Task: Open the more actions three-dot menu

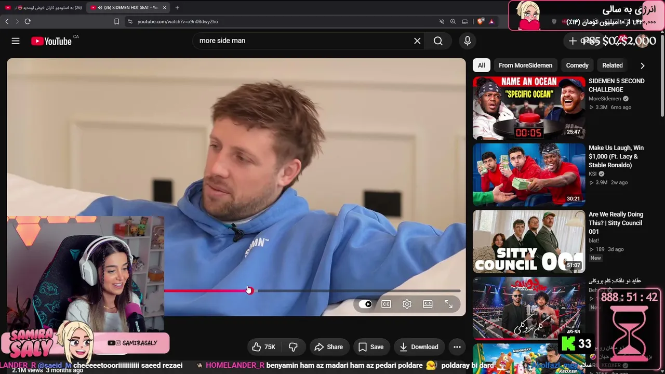Action: pos(457,347)
